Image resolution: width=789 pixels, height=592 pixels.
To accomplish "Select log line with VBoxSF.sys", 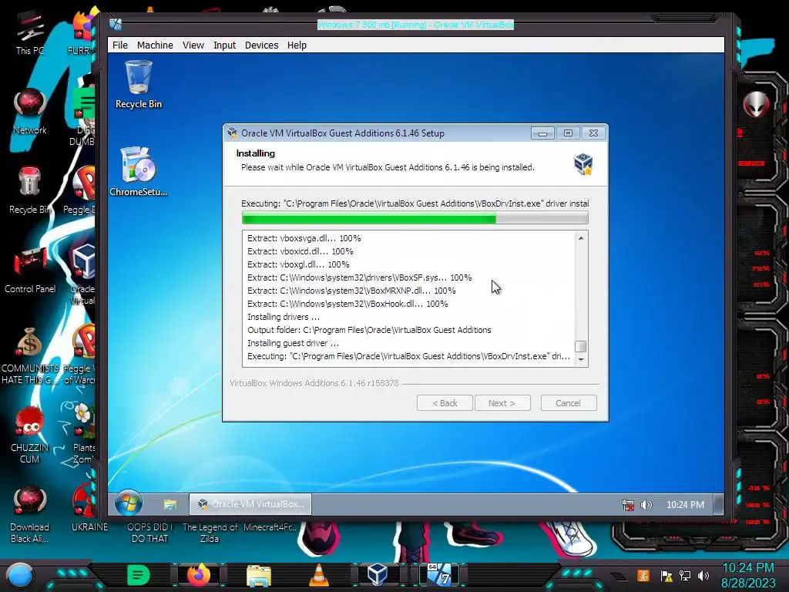I will click(359, 277).
